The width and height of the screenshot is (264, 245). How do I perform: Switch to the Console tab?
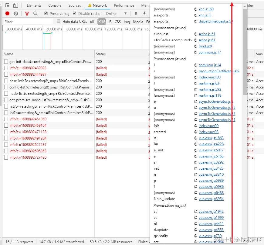point(55,5)
